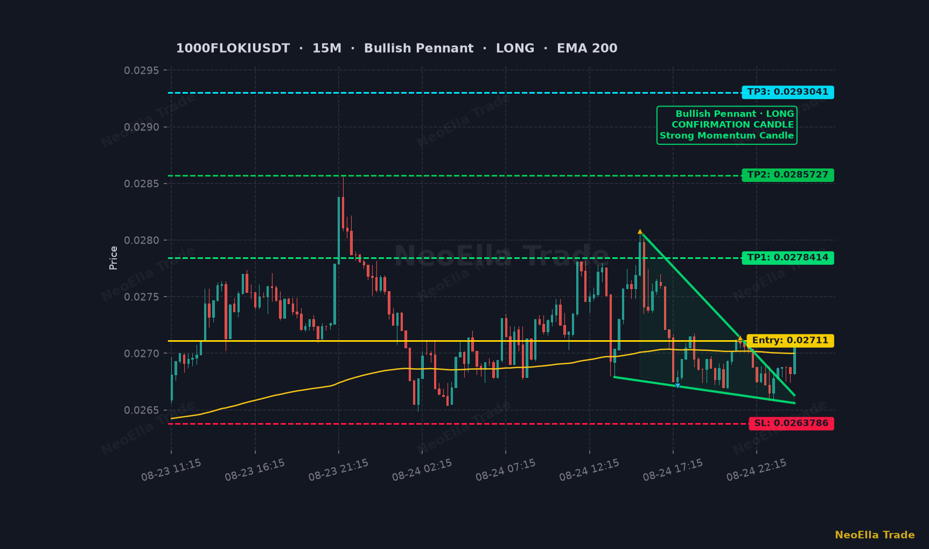The width and height of the screenshot is (929, 549).
Task: Click the Bullish Pennant LONG annotation box
Action: [727, 125]
